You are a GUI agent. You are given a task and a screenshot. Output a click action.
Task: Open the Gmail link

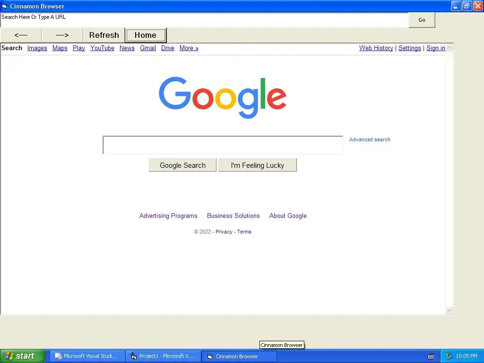point(148,48)
